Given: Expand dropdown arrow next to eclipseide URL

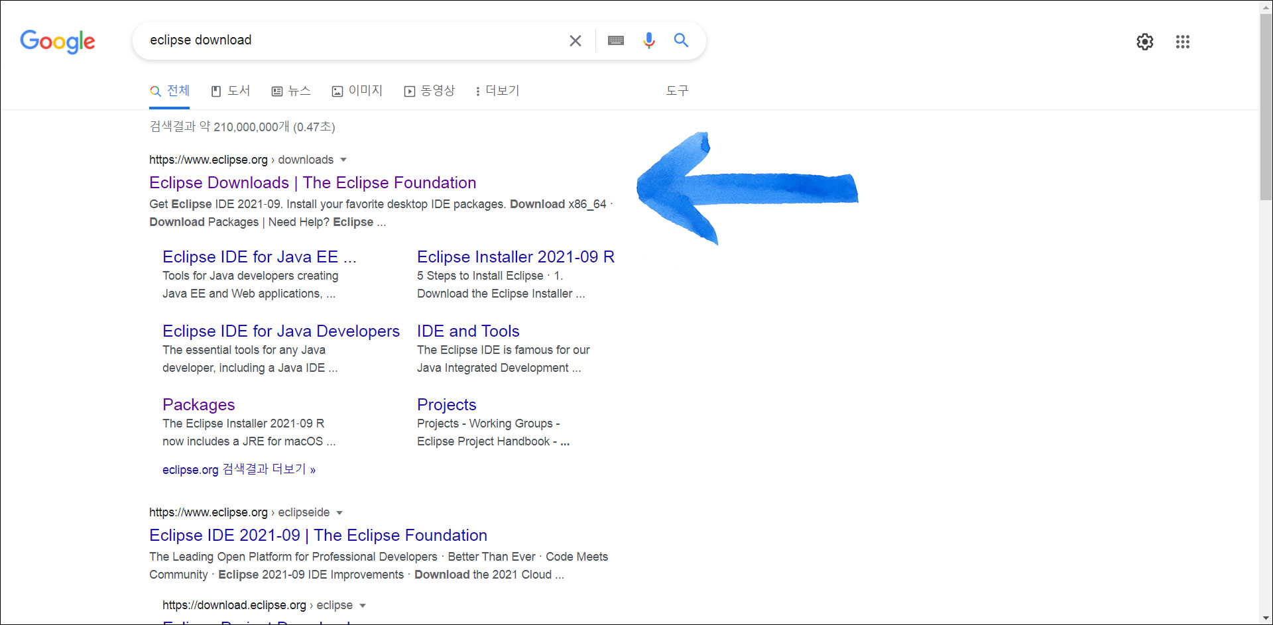Looking at the screenshot, I should (x=339, y=512).
